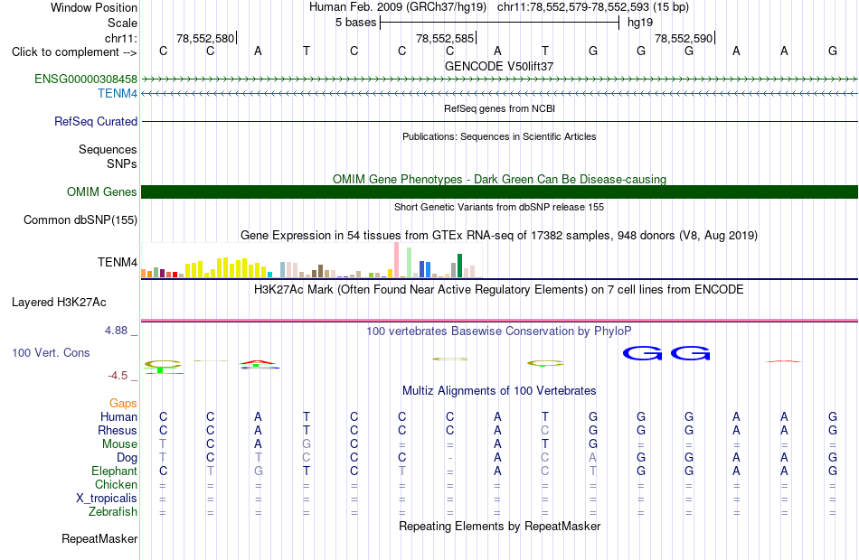Screen dimensions: 859x560
Task: Click the GENCODE V50lift37 track title
Action: pos(499,66)
